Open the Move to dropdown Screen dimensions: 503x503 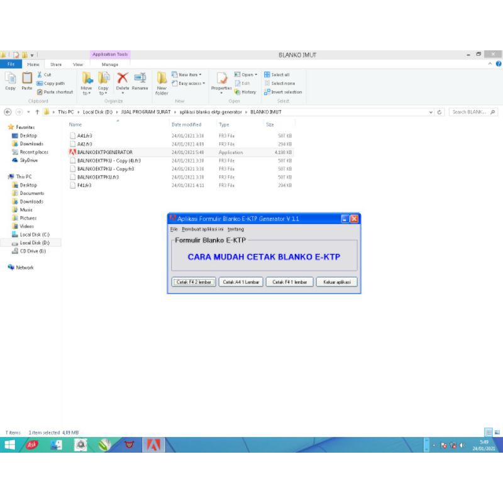tap(86, 93)
